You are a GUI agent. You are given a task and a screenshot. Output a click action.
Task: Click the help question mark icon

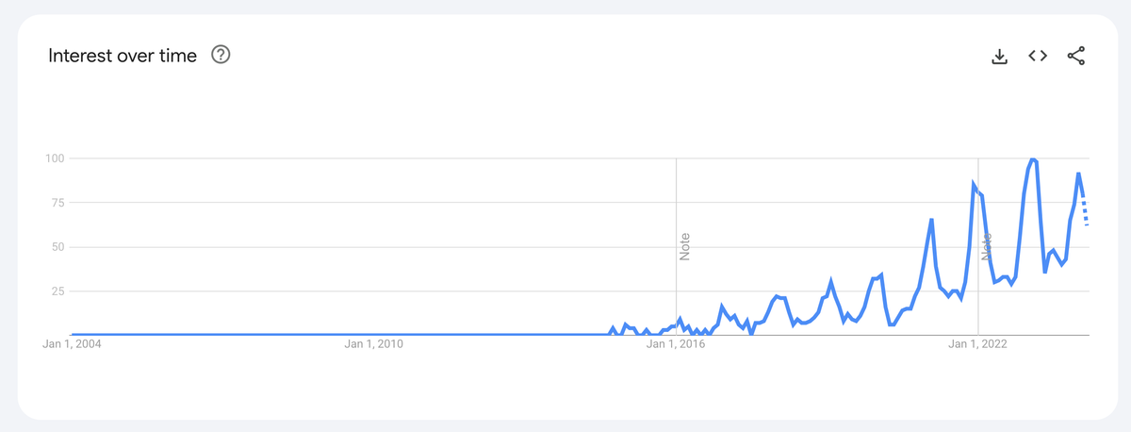(221, 56)
